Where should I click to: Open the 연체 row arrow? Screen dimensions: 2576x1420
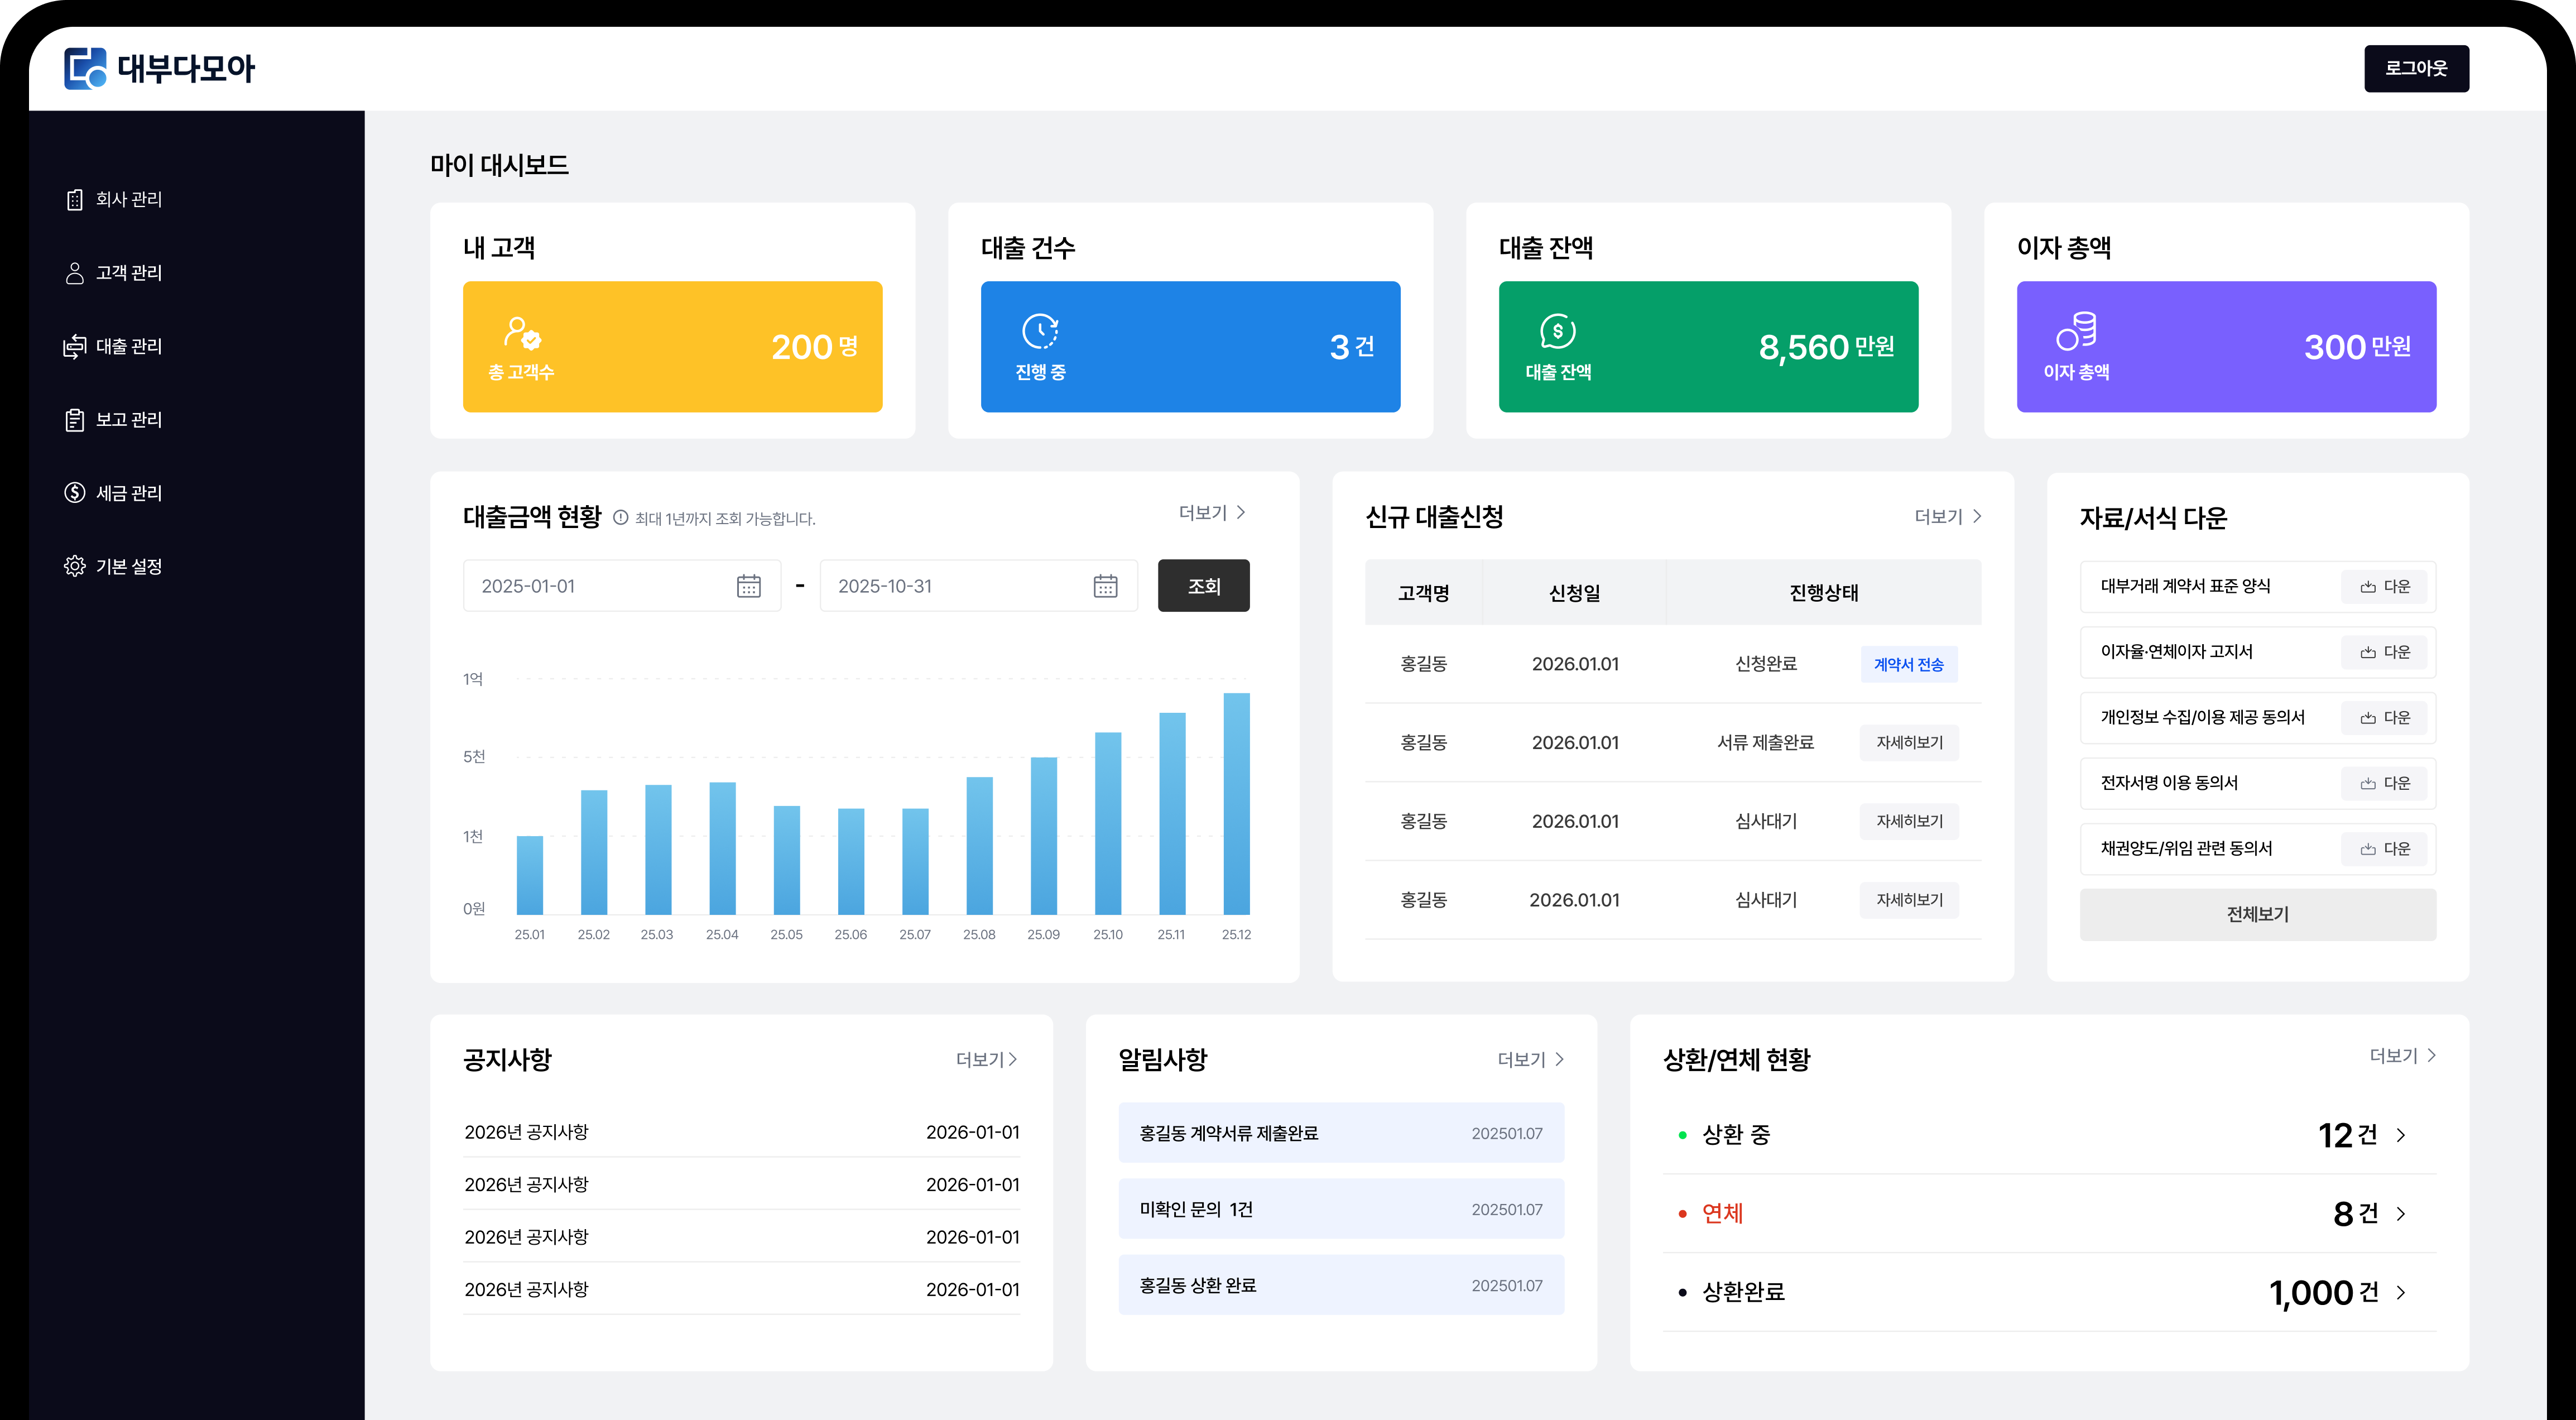[x=2400, y=1214]
